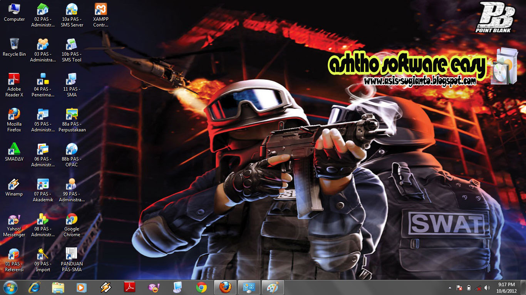Select the 88a PAS - Perpustakaan shortcut

click(x=72, y=120)
